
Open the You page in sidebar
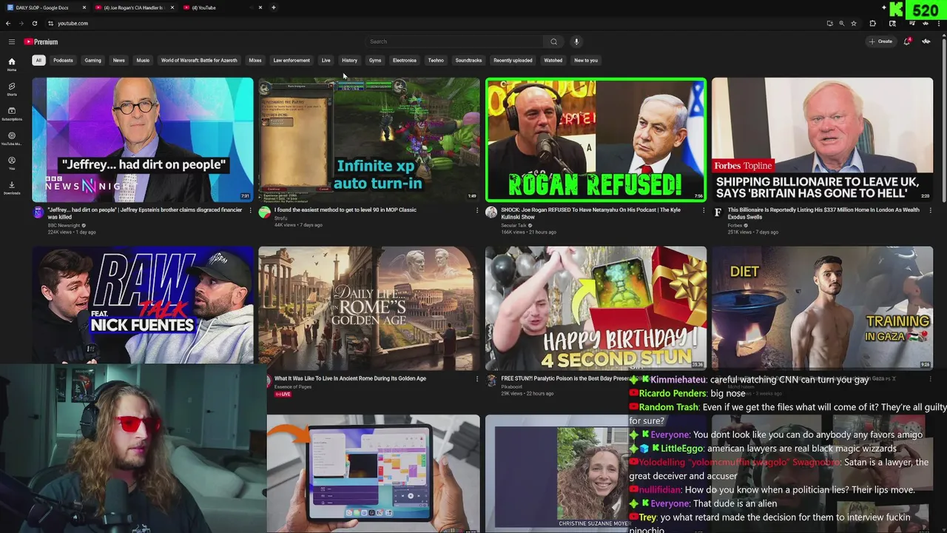pos(12,163)
